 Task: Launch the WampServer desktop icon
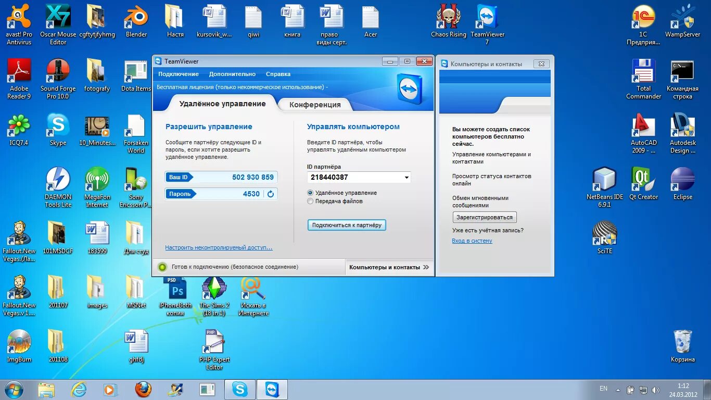tap(682, 21)
